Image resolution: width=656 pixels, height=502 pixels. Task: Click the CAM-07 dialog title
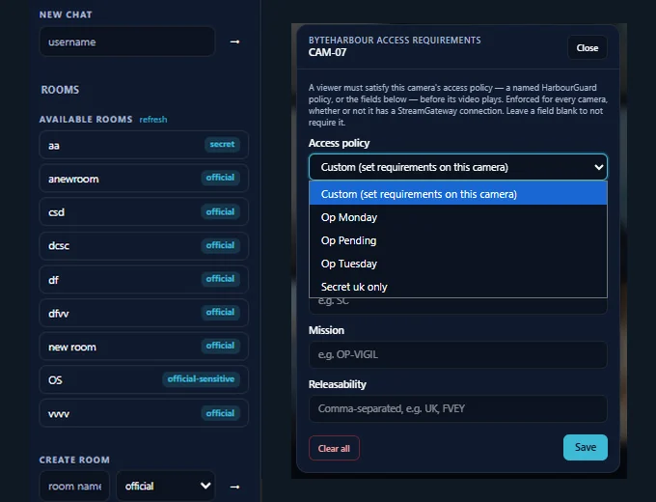[x=327, y=53]
